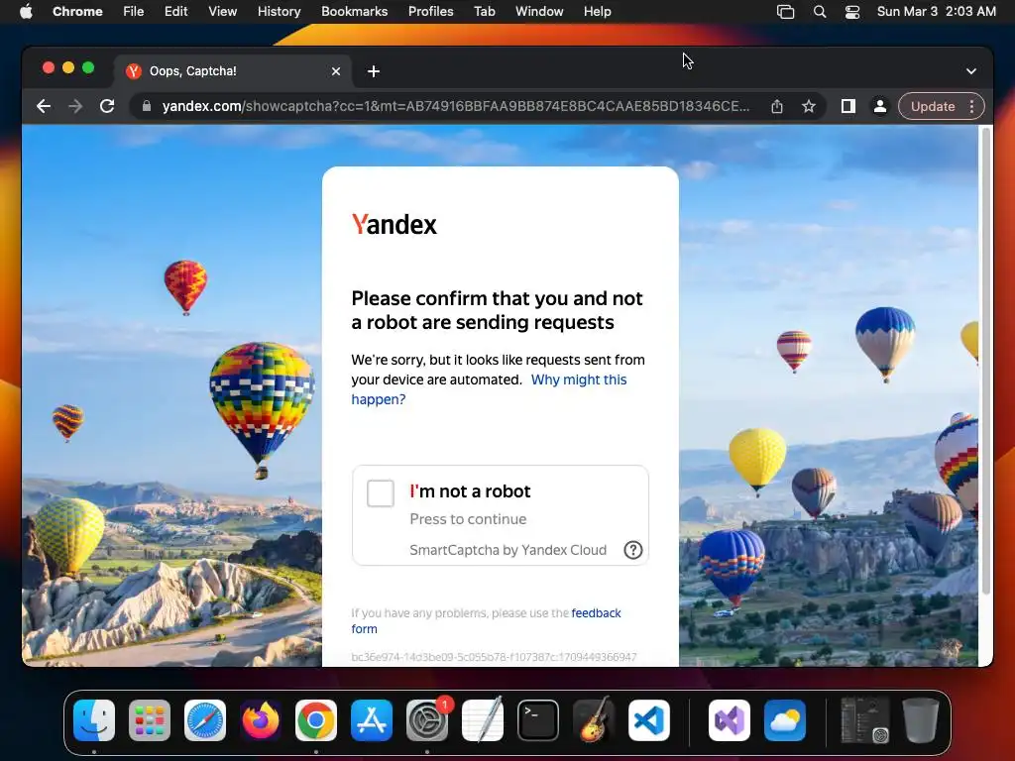Open Trash from the Dock
Screen dimensions: 1015x761
[x=921, y=720]
